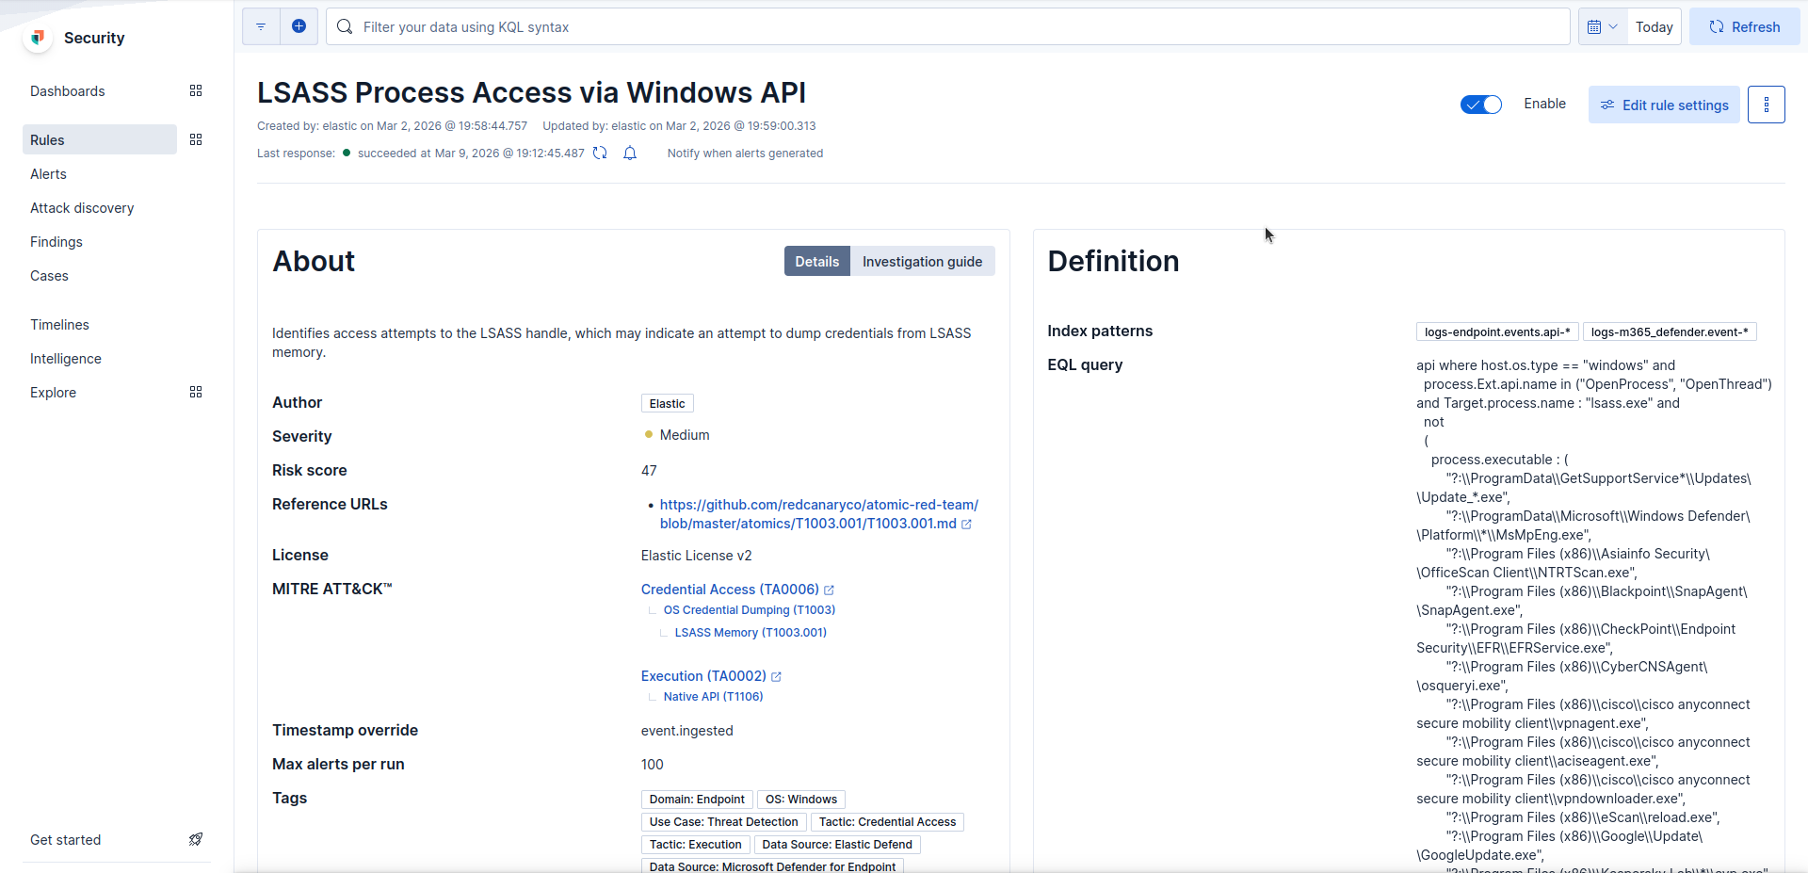This screenshot has width=1808, height=873.
Task: Click the notification bell icon
Action: coord(630,154)
